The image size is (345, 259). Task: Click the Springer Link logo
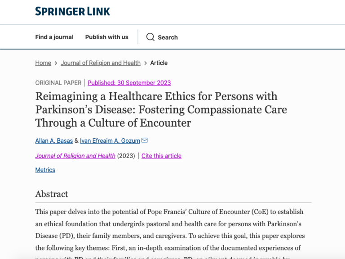coord(72,11)
